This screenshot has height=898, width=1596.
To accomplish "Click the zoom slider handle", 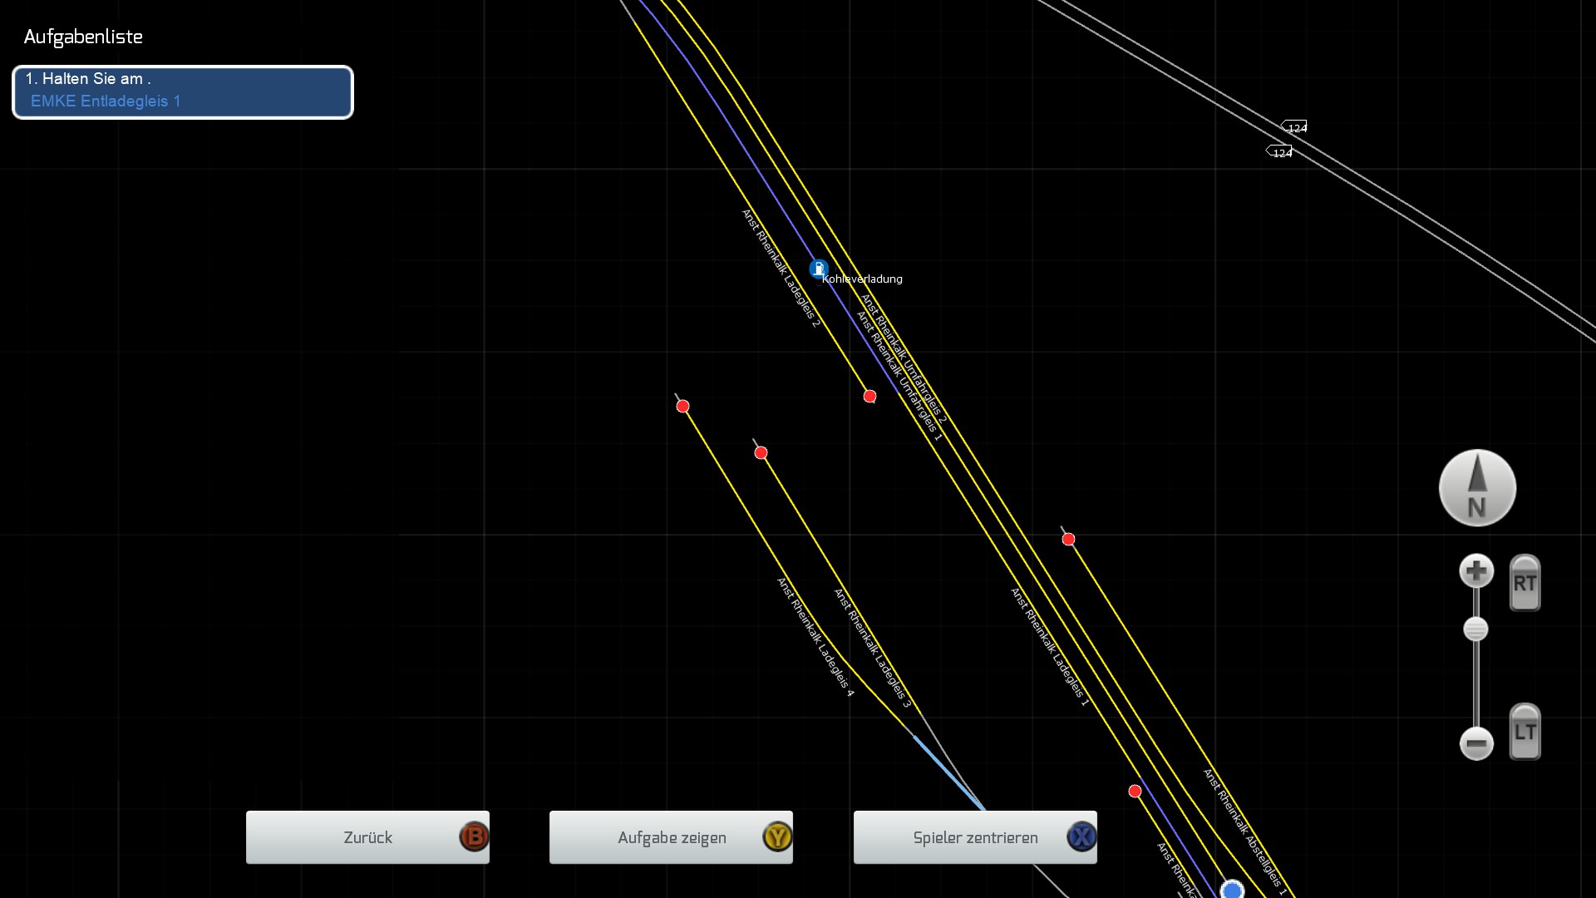I will tap(1475, 629).
